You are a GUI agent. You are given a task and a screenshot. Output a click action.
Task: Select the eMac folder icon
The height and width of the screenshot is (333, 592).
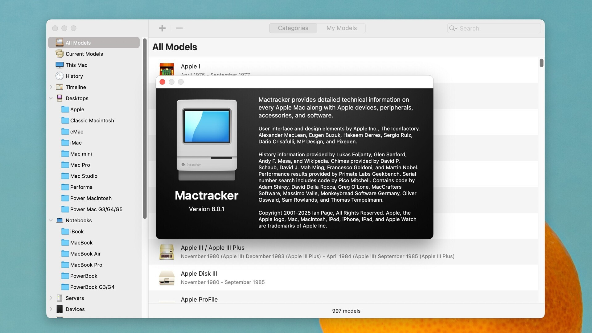(x=65, y=131)
